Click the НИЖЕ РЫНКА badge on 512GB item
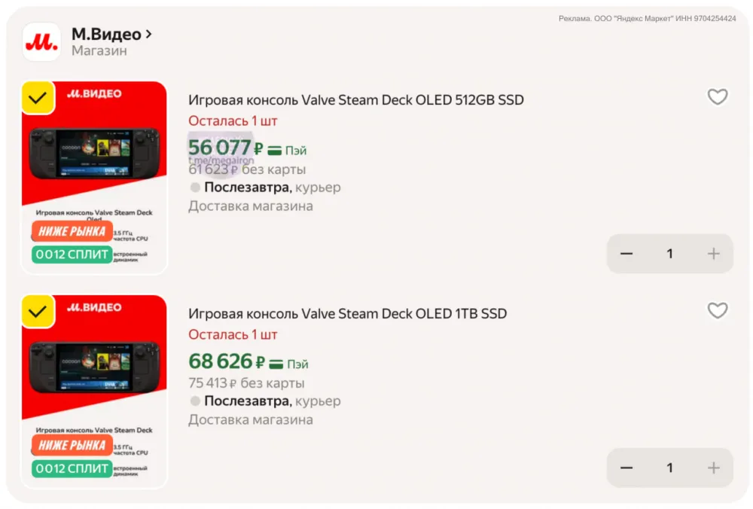 (x=72, y=231)
